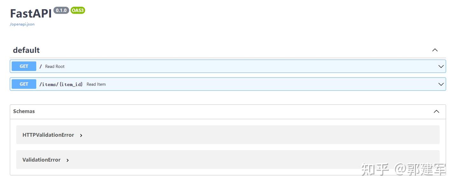Click the Read Root summary text
The width and height of the screenshot is (458, 188).
coord(55,66)
